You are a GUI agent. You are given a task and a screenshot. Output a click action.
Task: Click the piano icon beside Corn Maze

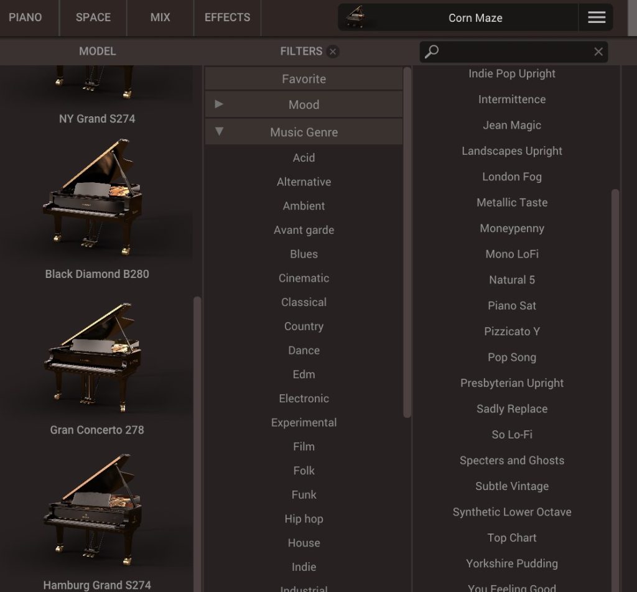pyautogui.click(x=357, y=17)
